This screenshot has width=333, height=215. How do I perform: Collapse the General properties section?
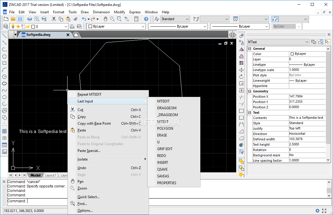[250, 49]
